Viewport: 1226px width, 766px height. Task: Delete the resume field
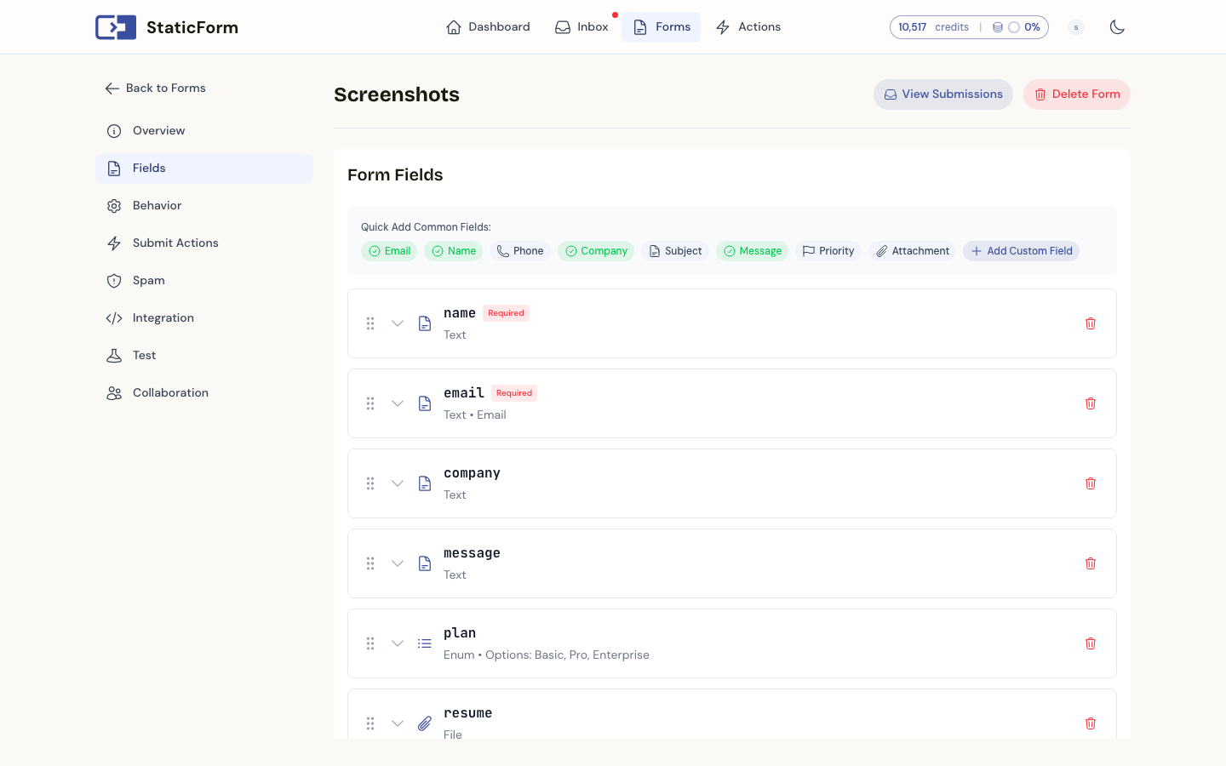1091,723
